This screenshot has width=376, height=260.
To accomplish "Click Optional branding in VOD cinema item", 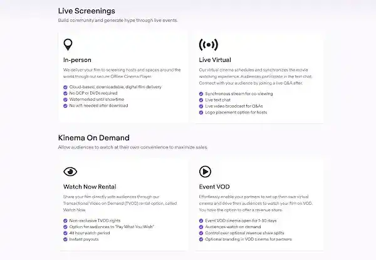I will [x=248, y=239].
